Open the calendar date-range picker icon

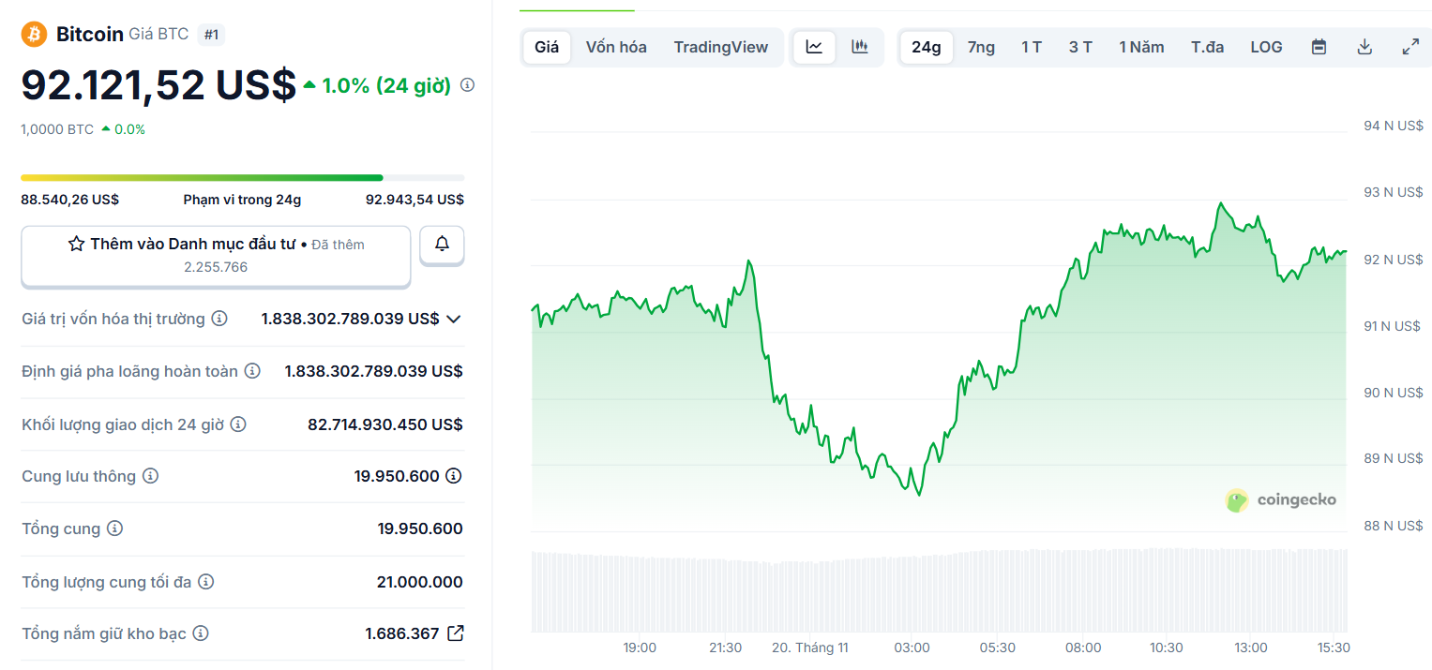point(1319,45)
